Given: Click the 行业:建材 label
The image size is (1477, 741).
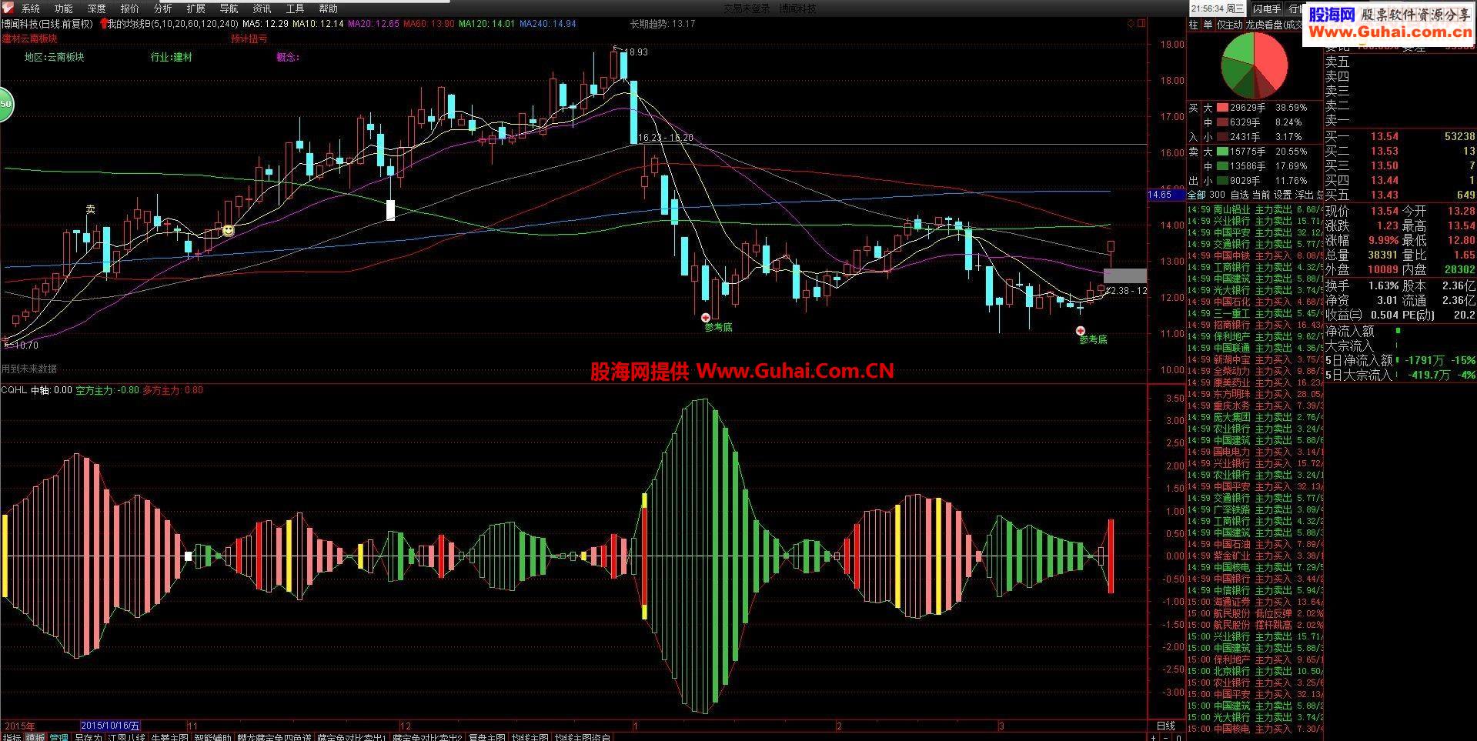Looking at the screenshot, I should (172, 57).
